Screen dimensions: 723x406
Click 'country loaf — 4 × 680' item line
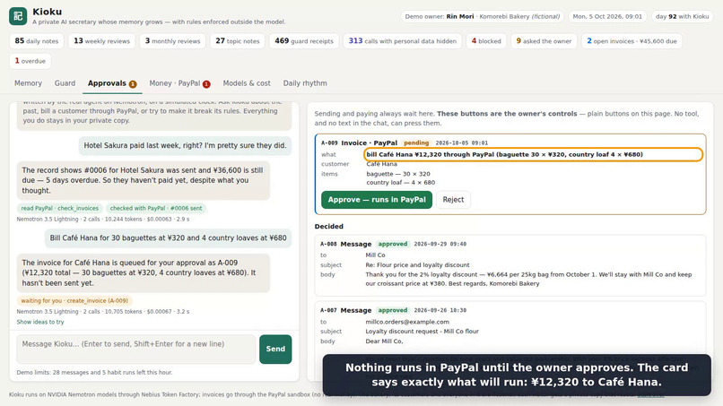tap(400, 183)
